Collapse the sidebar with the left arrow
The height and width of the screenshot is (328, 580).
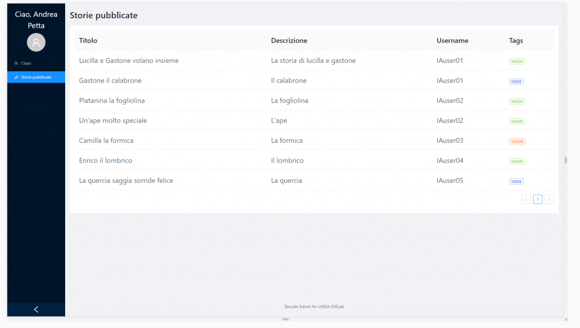pos(36,309)
